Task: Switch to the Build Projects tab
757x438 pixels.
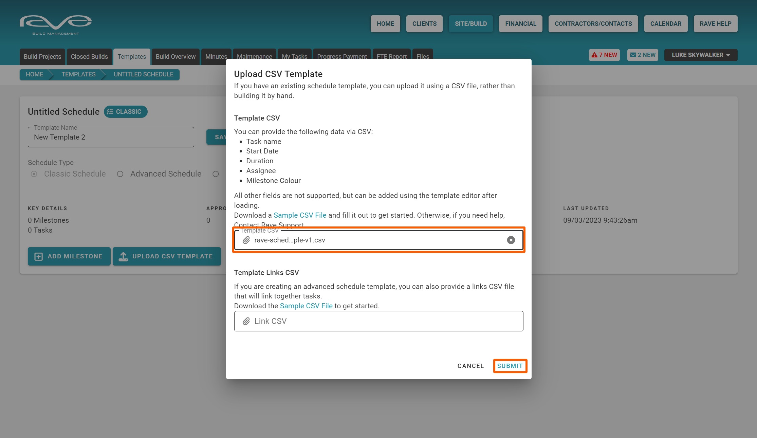Action: (42, 57)
